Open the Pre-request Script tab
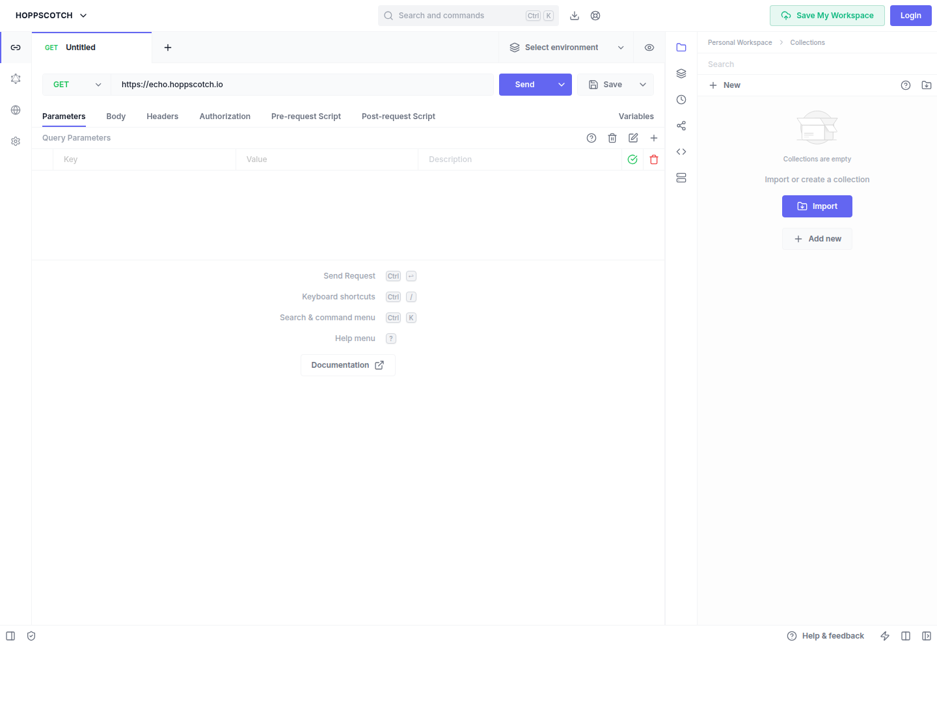The image size is (937, 703). coord(306,117)
